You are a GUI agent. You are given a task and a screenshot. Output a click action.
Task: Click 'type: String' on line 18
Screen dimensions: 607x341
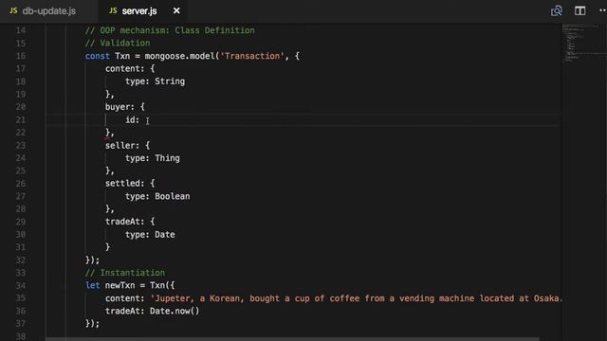click(155, 81)
